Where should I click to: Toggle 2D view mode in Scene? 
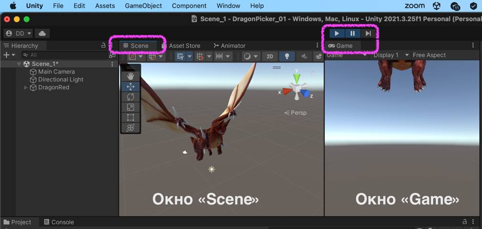[270, 56]
